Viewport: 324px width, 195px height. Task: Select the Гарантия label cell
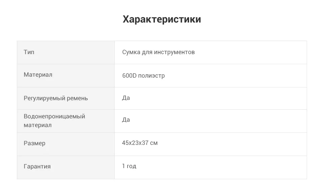[66, 167]
